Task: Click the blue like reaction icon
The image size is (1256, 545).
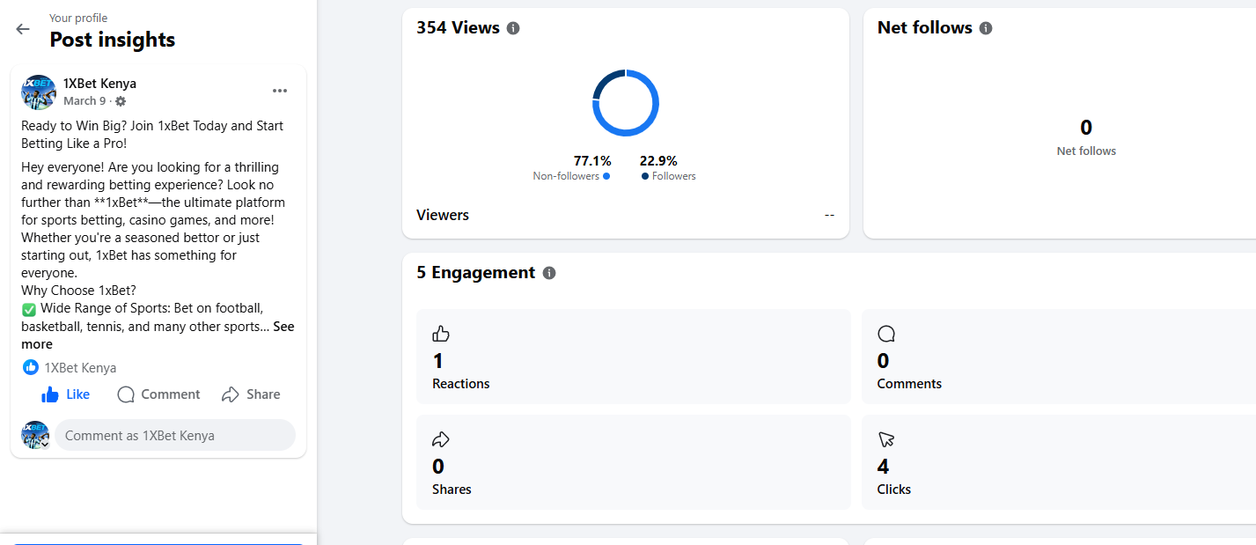Action: click(31, 367)
